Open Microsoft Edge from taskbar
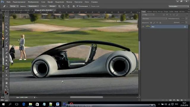Viewport: 190px width, 107px height. pyautogui.click(x=24, y=104)
